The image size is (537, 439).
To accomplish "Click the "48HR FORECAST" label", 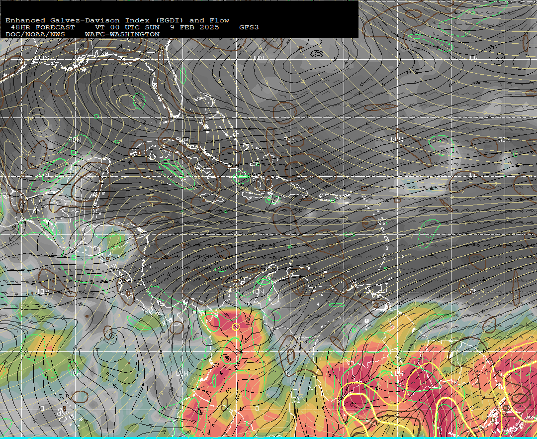I will (43, 27).
